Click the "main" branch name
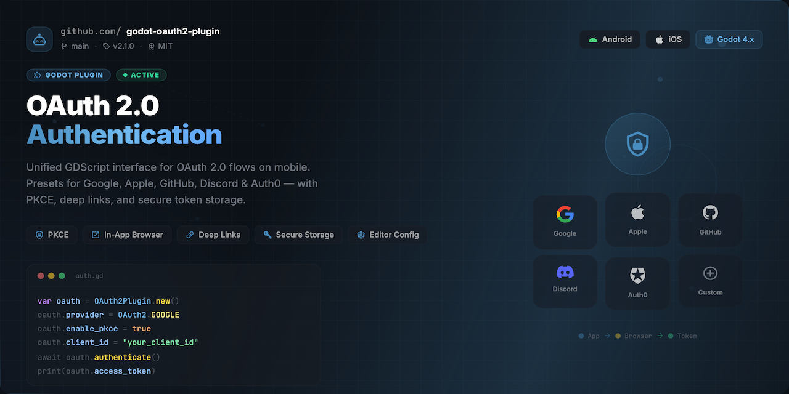 (80, 46)
